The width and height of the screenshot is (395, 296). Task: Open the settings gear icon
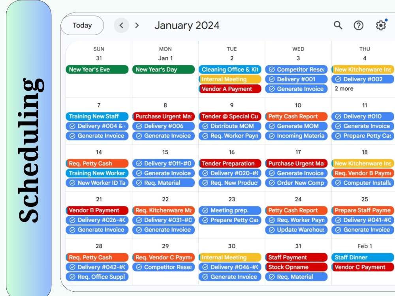point(381,25)
